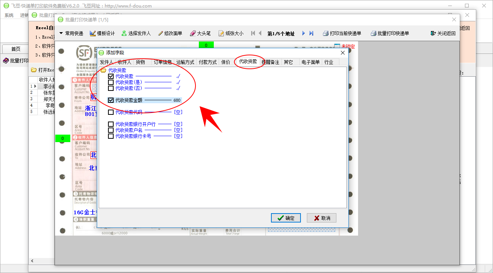Go to the previous address
This screenshot has width=493, height=273.
click(x=260, y=33)
